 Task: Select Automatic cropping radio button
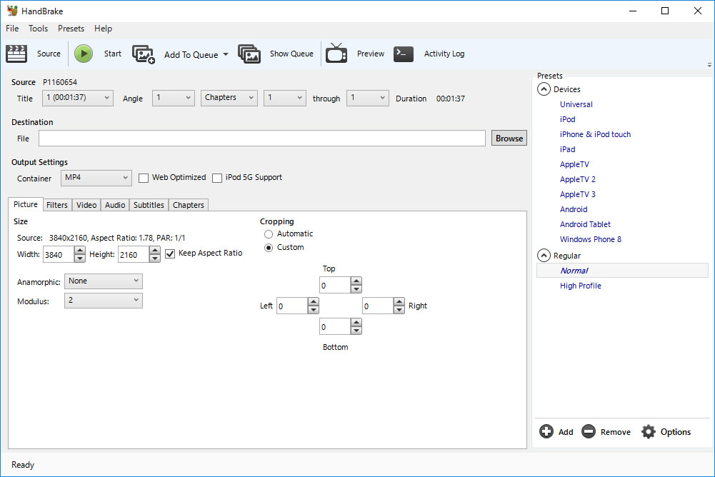(x=269, y=234)
